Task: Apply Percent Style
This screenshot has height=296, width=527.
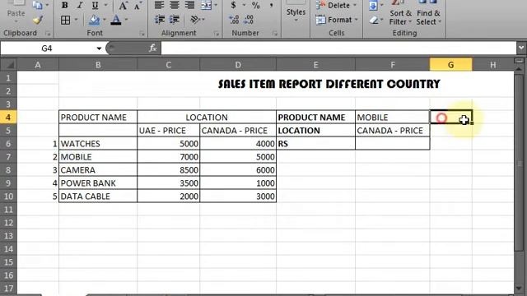Action: [256, 5]
